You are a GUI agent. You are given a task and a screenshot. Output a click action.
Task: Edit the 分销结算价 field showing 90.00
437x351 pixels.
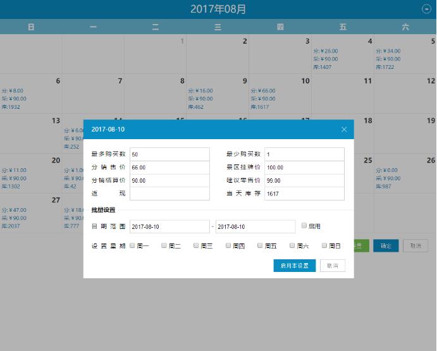[169, 180]
